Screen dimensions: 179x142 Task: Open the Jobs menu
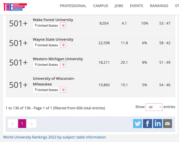119,6
